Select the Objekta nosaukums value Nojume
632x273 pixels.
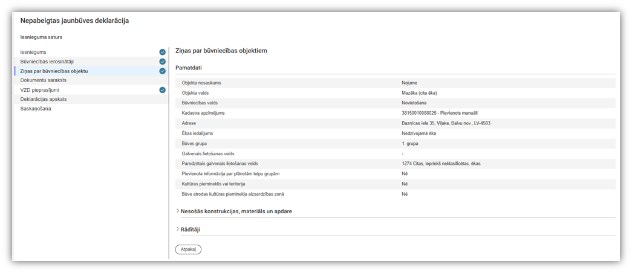click(409, 83)
